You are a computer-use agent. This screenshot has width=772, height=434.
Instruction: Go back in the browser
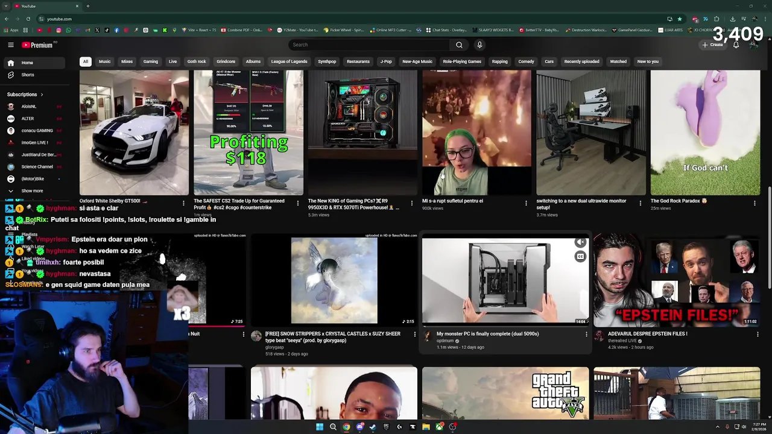[7, 19]
